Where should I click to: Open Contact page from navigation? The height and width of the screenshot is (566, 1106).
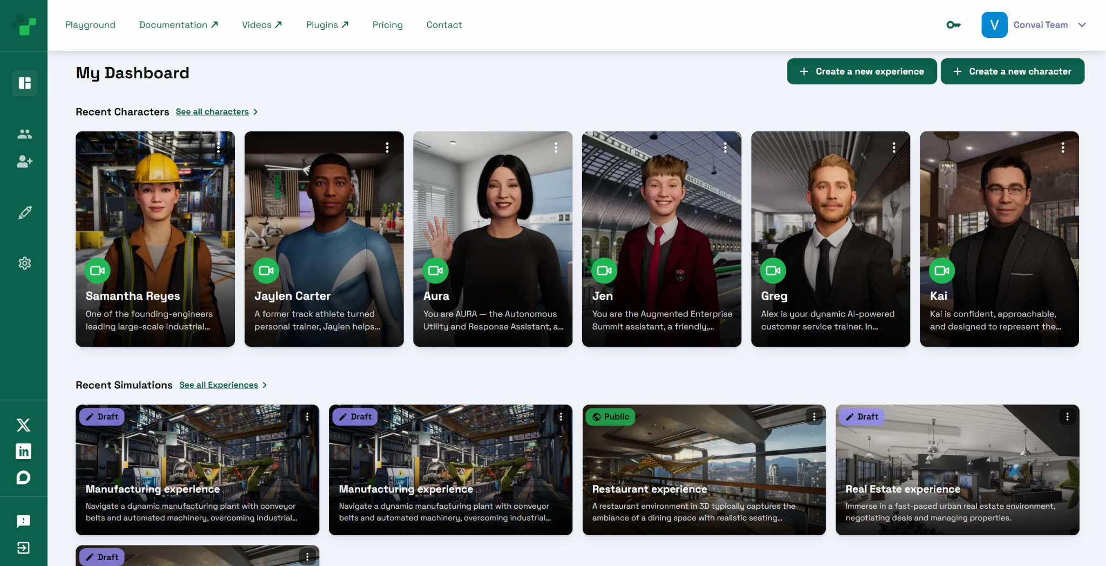point(444,25)
